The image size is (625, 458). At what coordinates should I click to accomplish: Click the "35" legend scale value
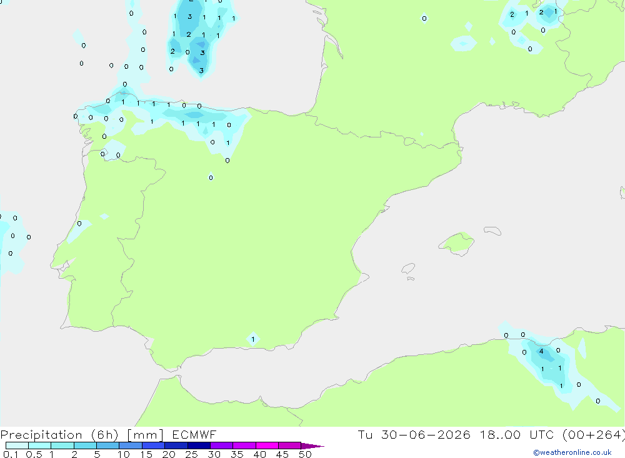pos(237,454)
